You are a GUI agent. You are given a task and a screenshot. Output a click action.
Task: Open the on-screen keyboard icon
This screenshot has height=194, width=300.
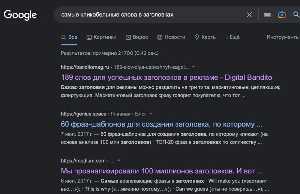pyautogui.click(x=267, y=15)
